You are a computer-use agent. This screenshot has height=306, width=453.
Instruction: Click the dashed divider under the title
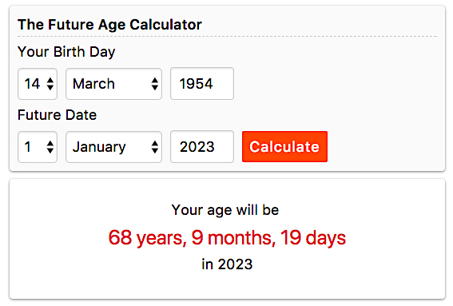[228, 37]
